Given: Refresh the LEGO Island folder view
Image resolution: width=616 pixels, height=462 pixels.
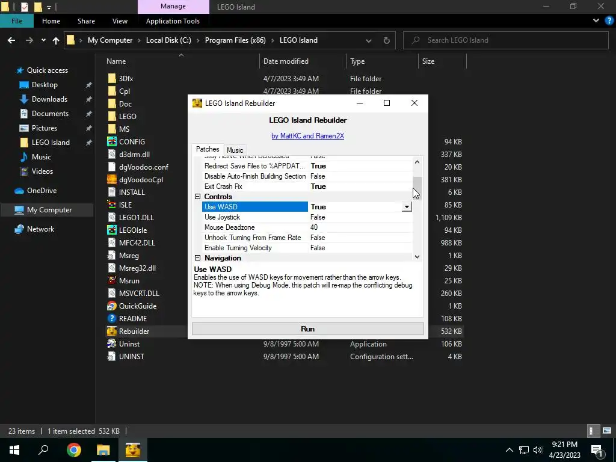Looking at the screenshot, I should click(x=387, y=40).
